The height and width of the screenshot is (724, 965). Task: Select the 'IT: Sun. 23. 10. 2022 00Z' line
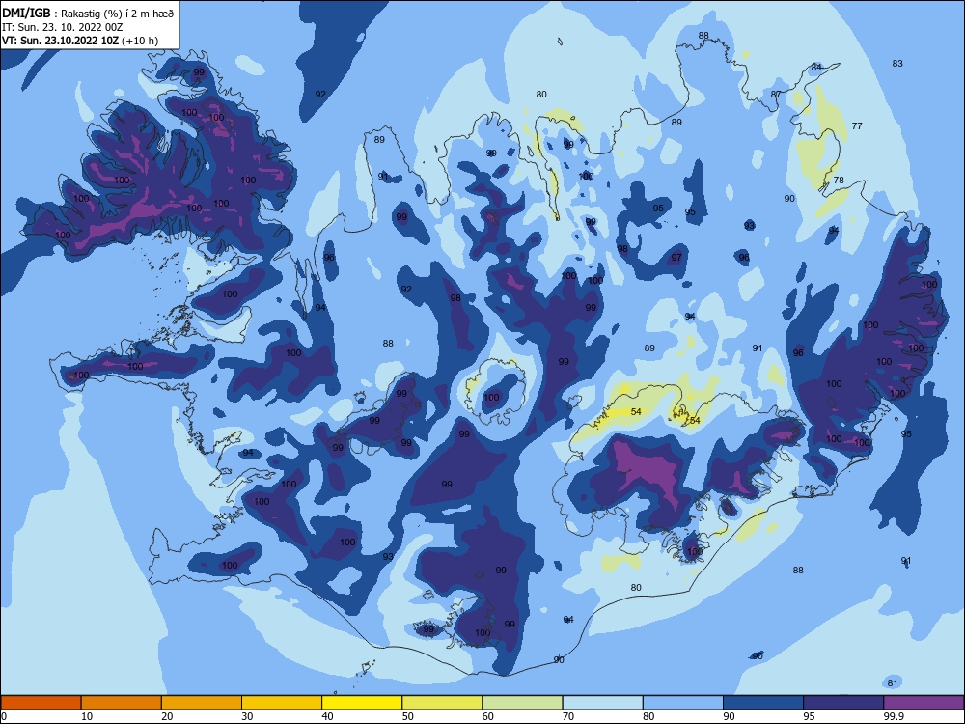pos(62,27)
